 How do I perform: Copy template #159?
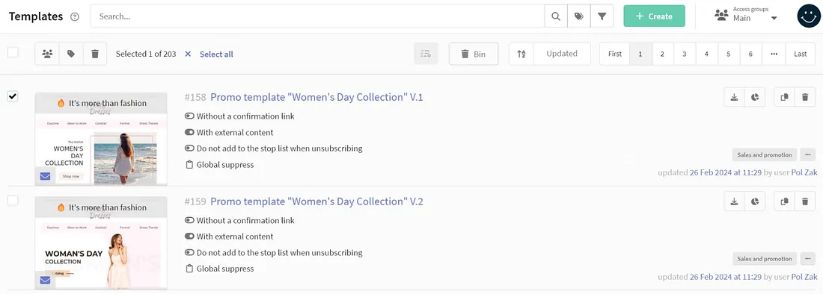[785, 201]
